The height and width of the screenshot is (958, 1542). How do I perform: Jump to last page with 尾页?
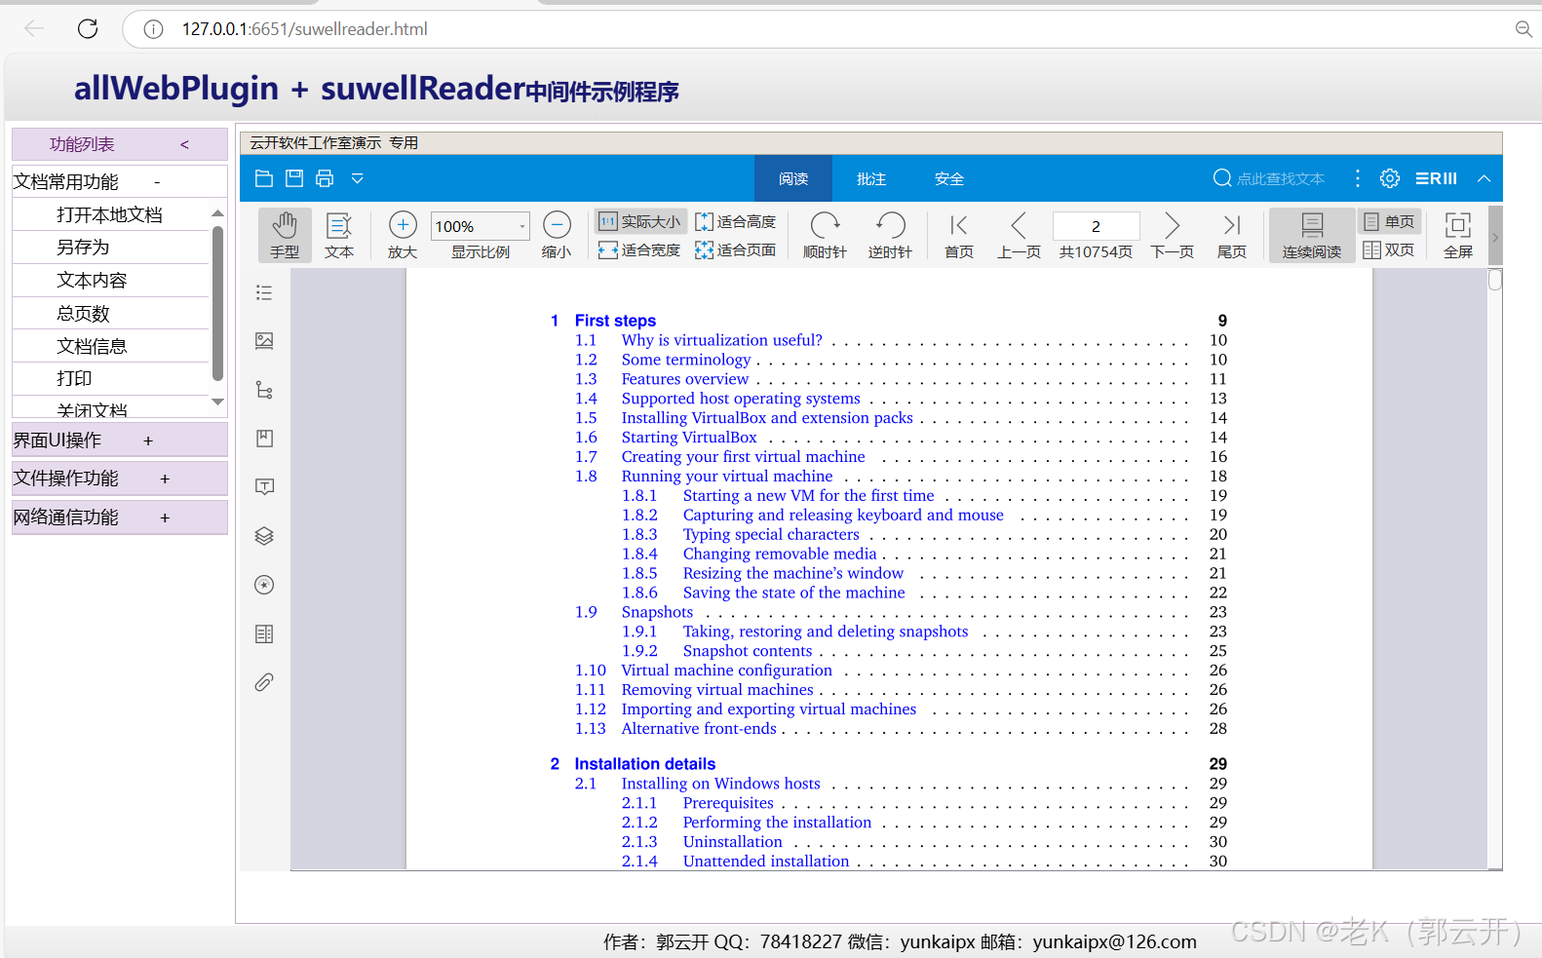[1232, 235]
